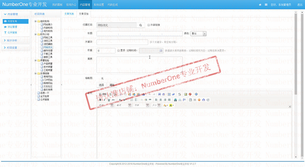Toggle Underline in the editor toolbar

[x=109, y=100]
